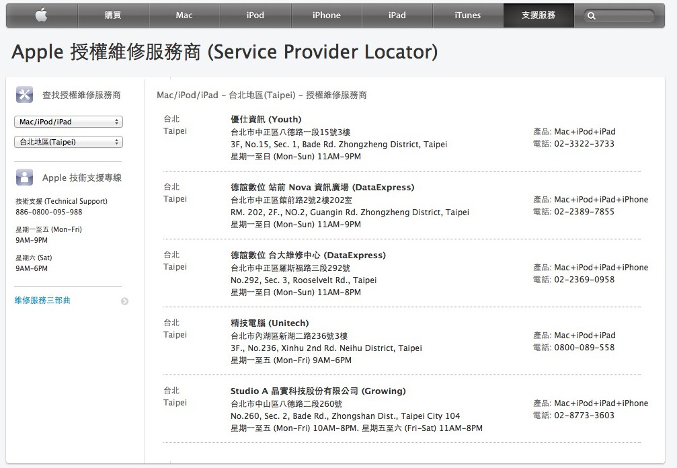Focus the search input field
Screen dimensions: 677x468
point(619,16)
